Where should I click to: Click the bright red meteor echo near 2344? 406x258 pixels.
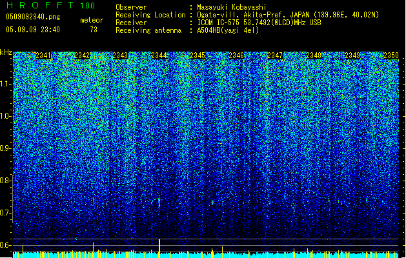(x=159, y=203)
